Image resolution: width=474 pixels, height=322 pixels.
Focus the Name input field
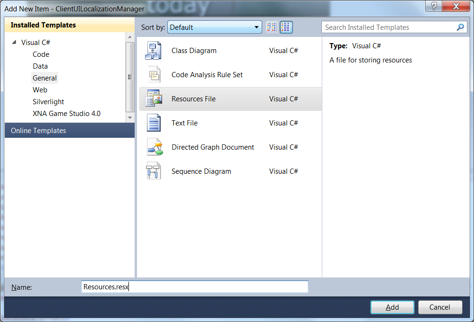[195, 286]
